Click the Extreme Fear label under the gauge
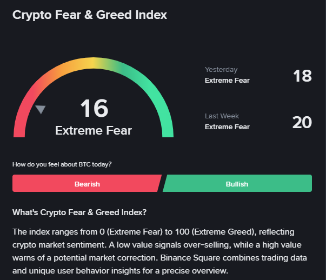326x280 pixels. point(94,131)
